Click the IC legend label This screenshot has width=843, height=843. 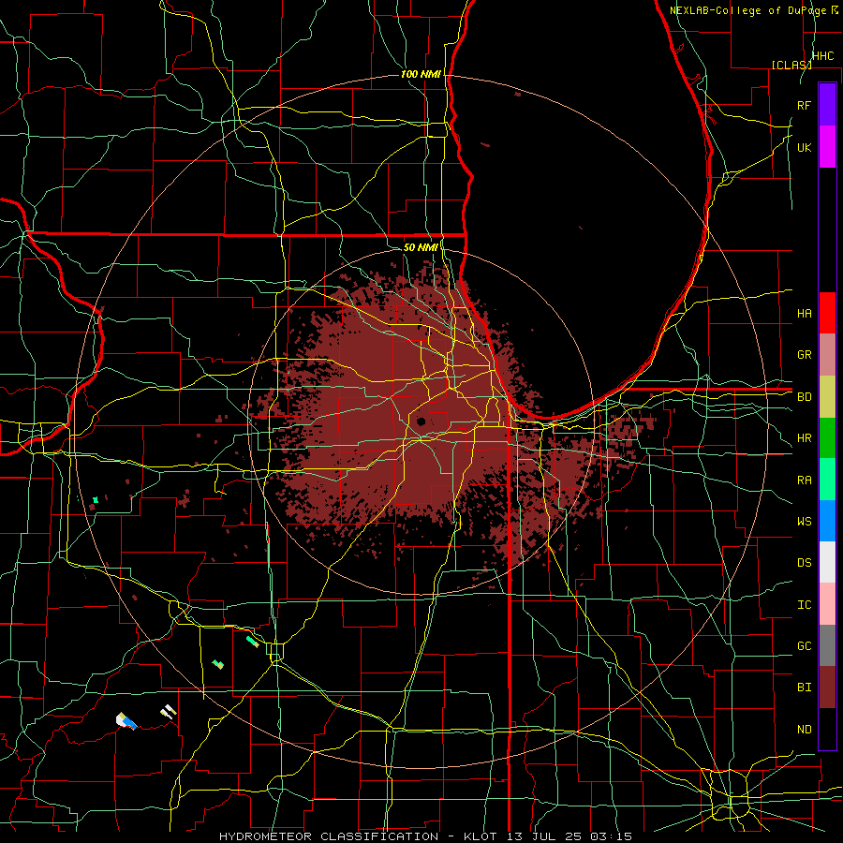pyautogui.click(x=805, y=604)
